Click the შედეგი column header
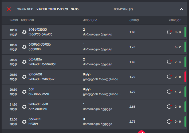This screenshot has width=189, height=133. click(x=175, y=20)
